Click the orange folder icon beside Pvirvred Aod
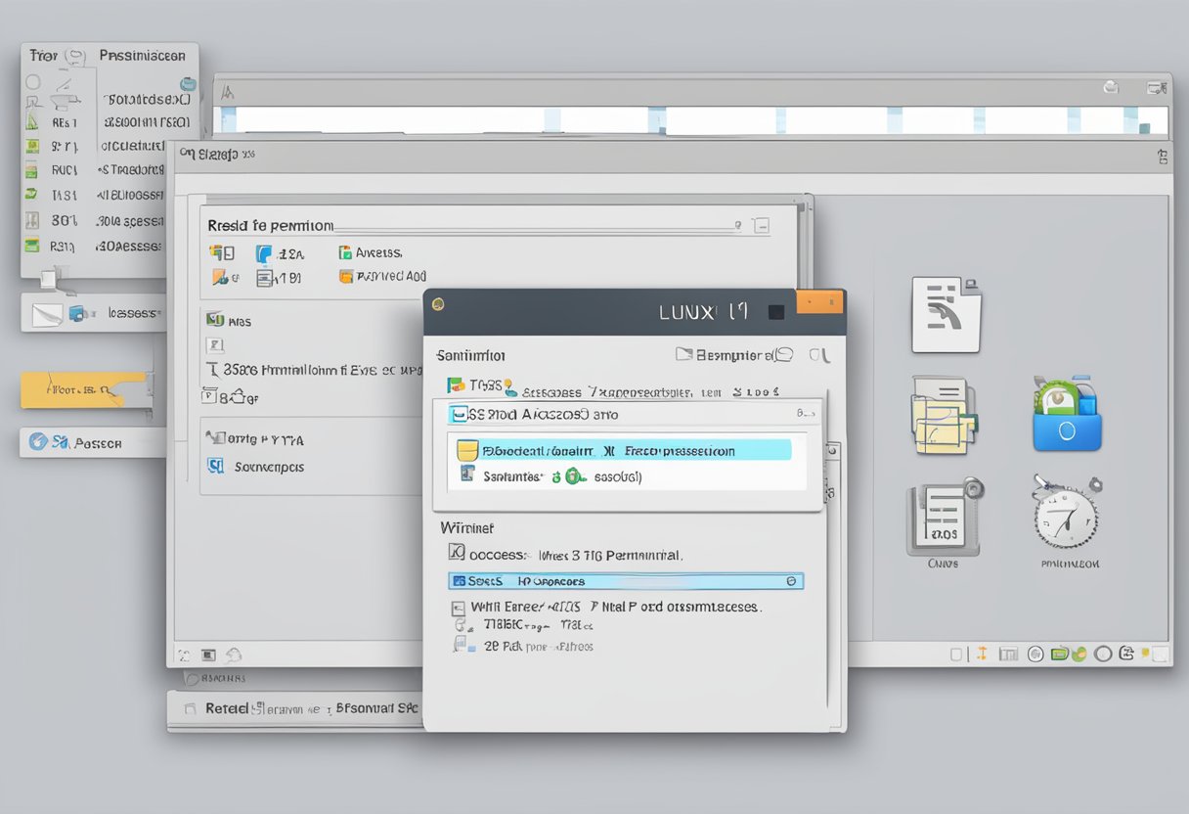1189x814 pixels. (x=345, y=277)
